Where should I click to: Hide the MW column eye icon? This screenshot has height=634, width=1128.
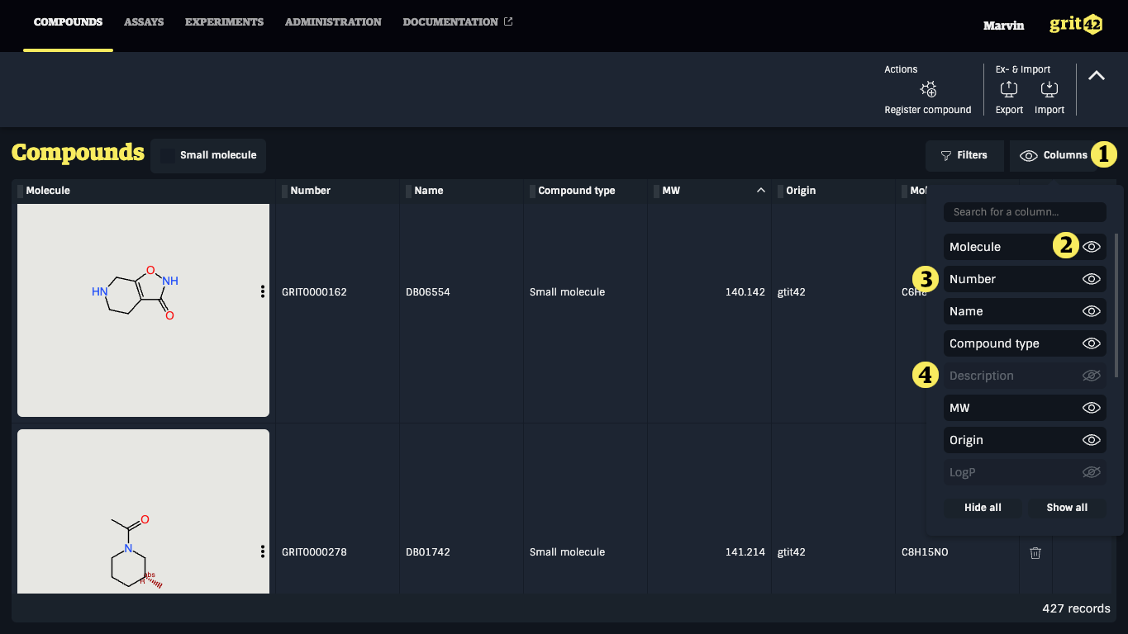[x=1092, y=408]
